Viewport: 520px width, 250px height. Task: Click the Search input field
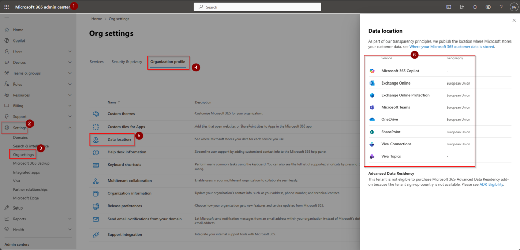pos(257,7)
